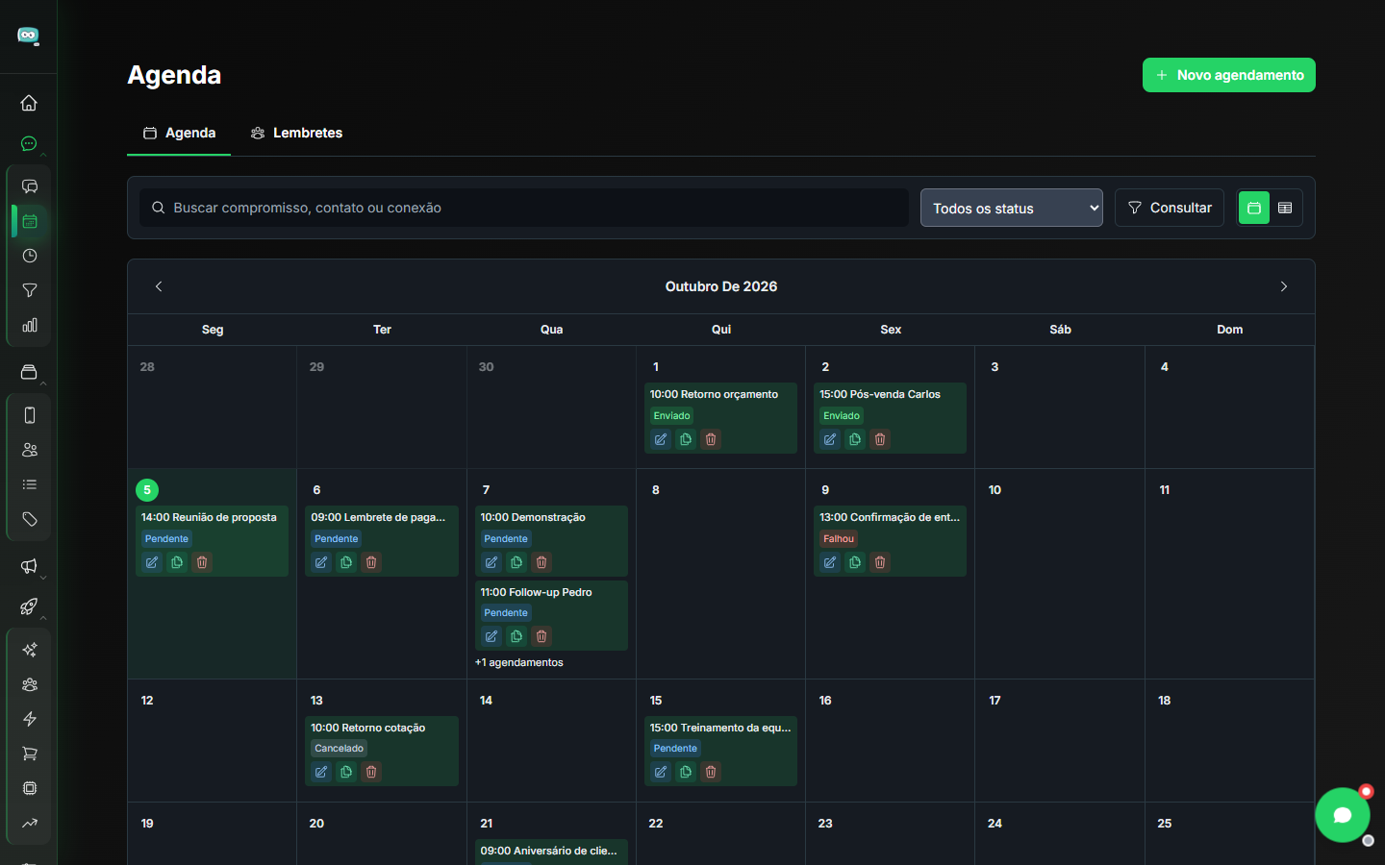Delete the 13:00 Confirmação de entrega appointment

click(x=880, y=562)
